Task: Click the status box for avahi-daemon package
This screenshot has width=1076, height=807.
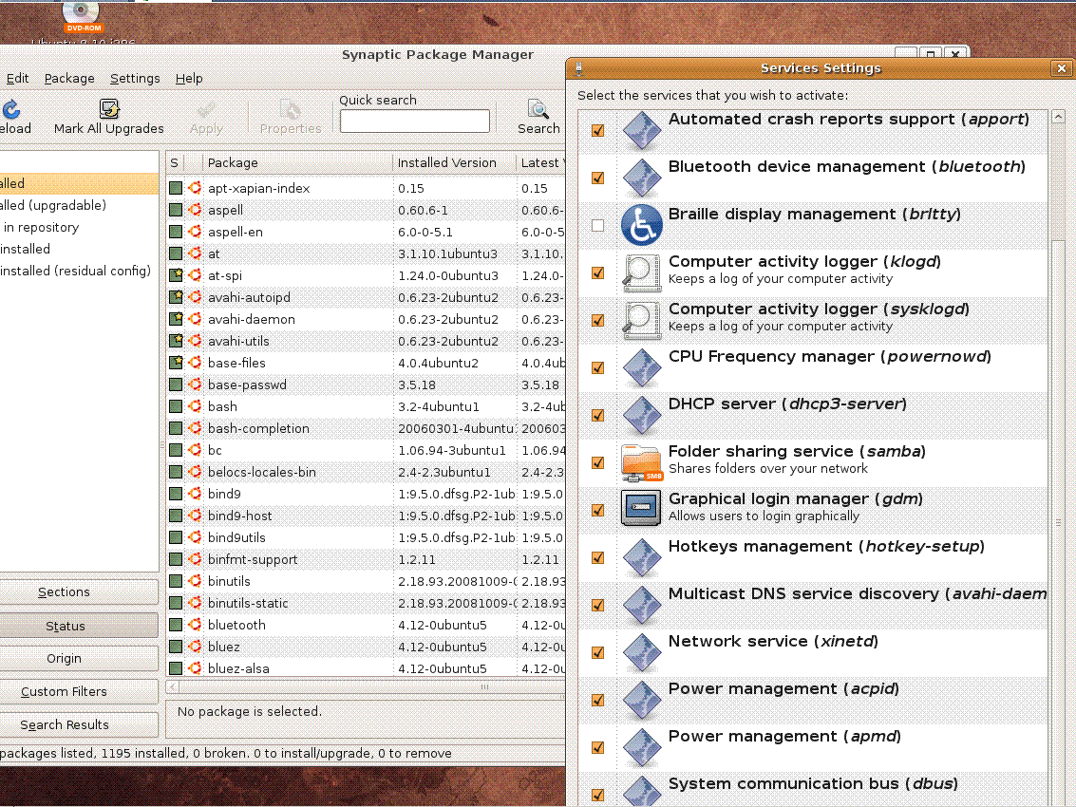Action: coord(176,319)
